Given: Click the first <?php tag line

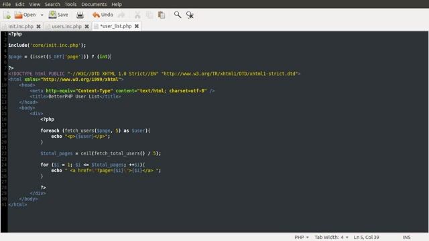Looking at the screenshot, I should coord(15,34).
